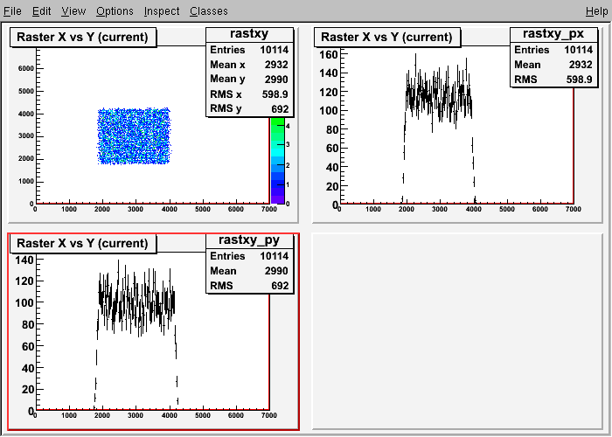Click 'Entries 10114' in rastxy stats
This screenshot has height=437, width=612.
(x=249, y=50)
